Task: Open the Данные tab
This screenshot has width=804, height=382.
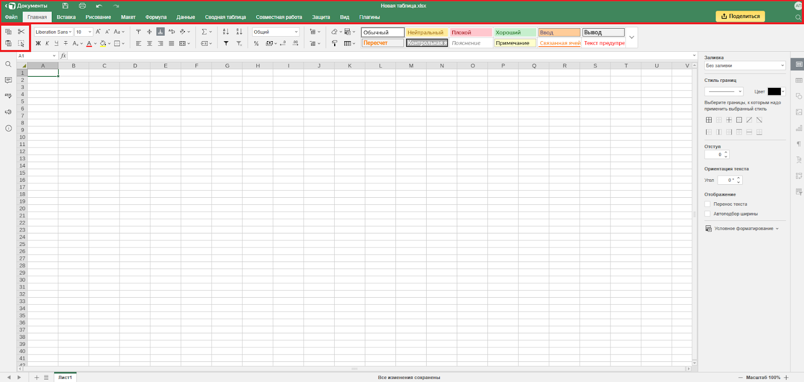Action: [185, 17]
